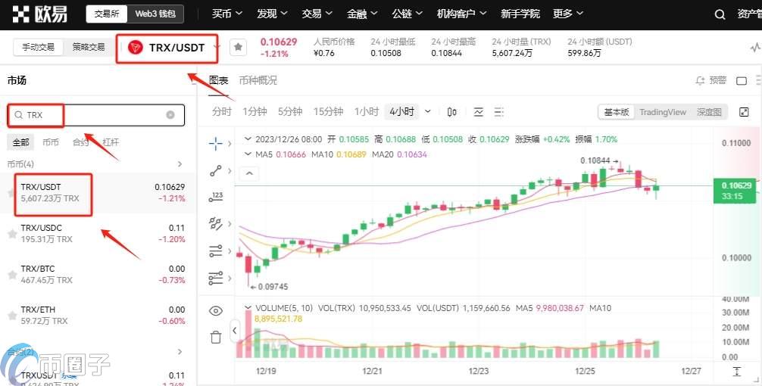Screen dimensions: 762x386
Task: Set chart interval to 5分钟
Action: [x=290, y=112]
